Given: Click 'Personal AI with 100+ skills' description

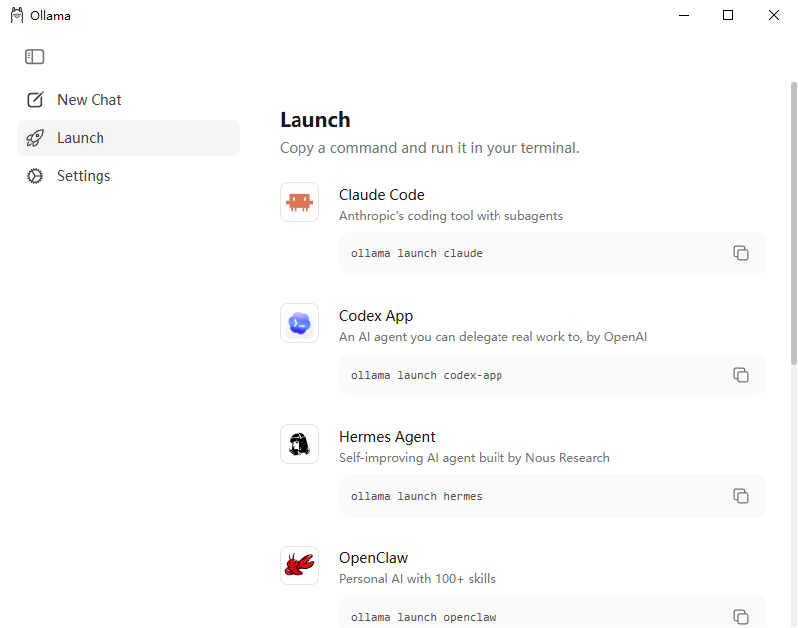Looking at the screenshot, I should [417, 579].
